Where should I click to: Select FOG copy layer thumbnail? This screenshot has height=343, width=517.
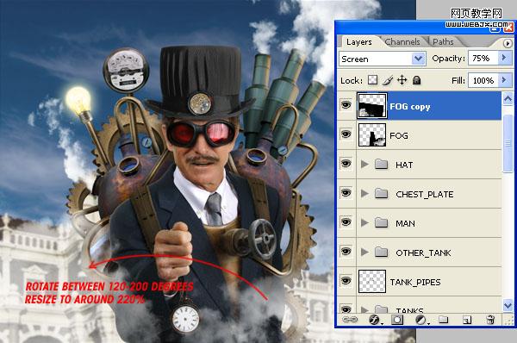pos(372,105)
